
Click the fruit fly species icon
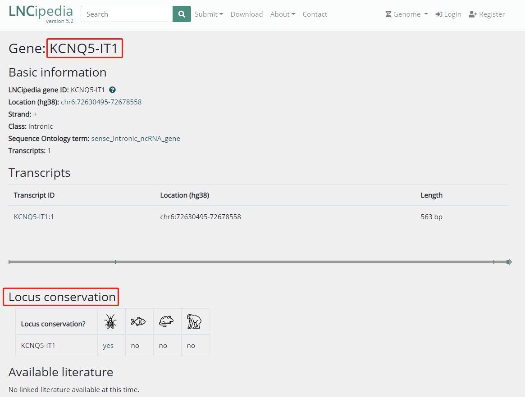click(110, 321)
